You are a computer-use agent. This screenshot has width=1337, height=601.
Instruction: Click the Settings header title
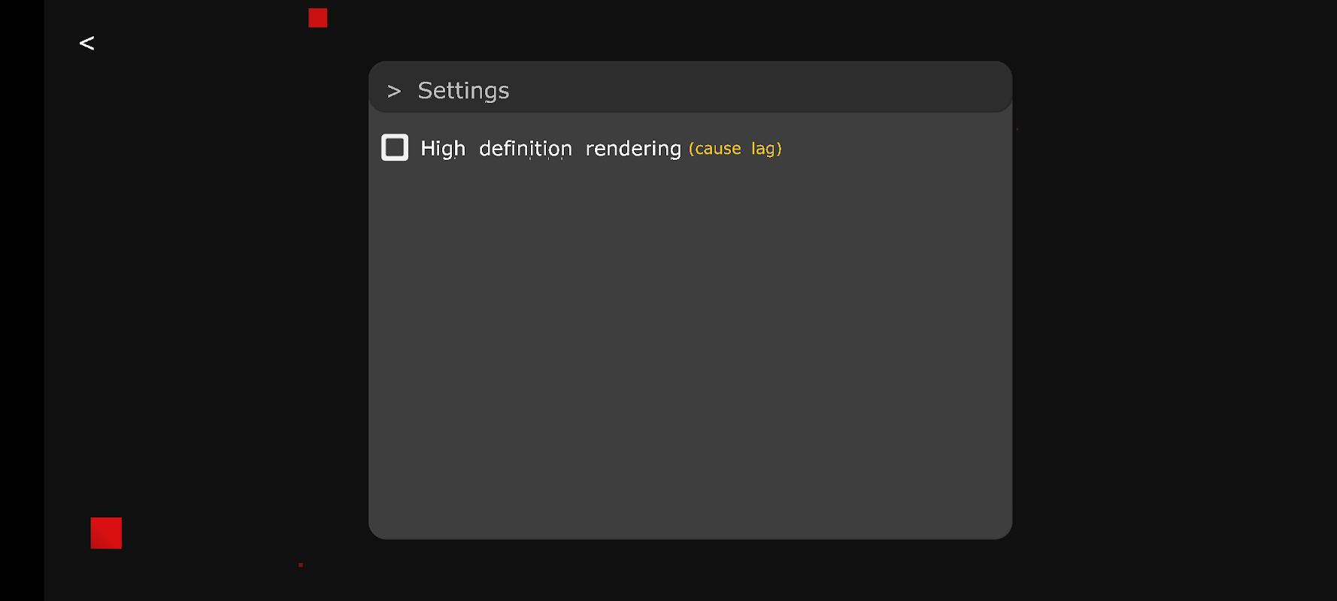point(463,91)
